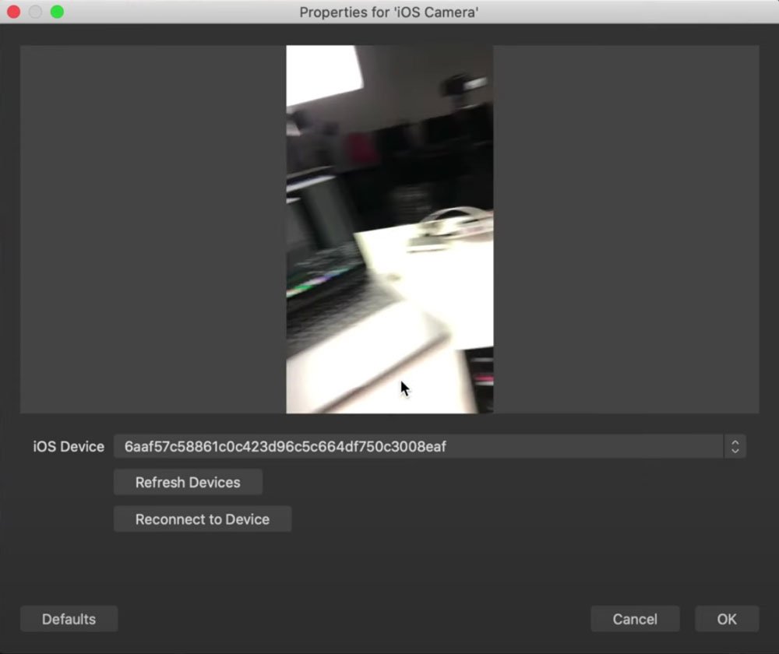This screenshot has height=654, width=779.
Task: Click the white object on the desk in preview
Action: click(458, 222)
